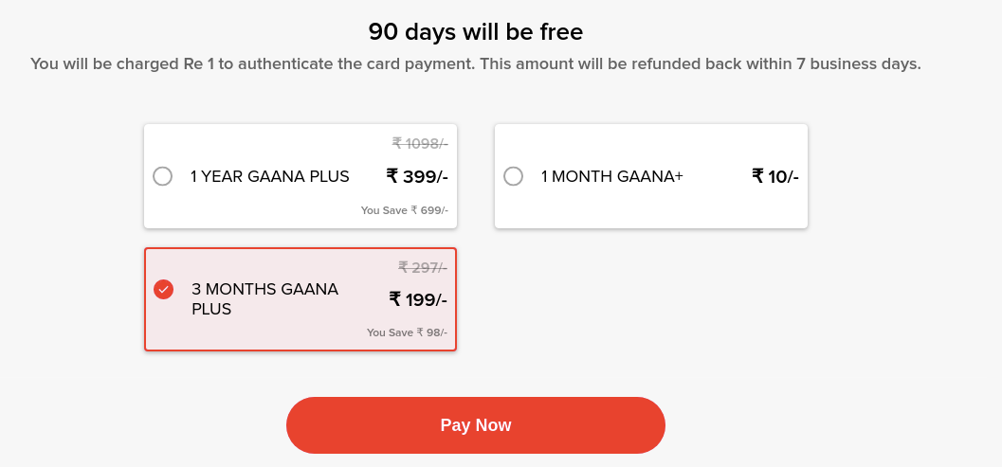Choose the 1 YEAR GAANA PLUS plan label
Image resolution: width=1002 pixels, height=467 pixels.
269,176
